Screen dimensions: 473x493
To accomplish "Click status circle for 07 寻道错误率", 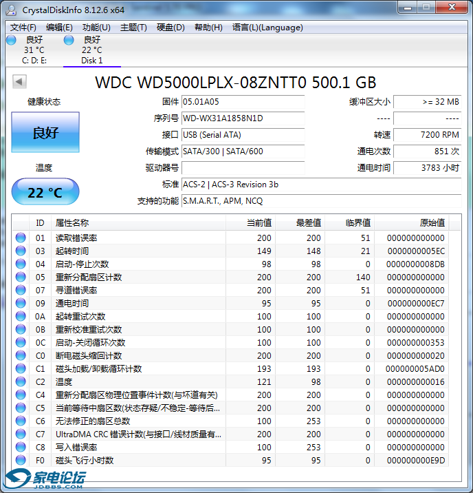I will [21, 290].
